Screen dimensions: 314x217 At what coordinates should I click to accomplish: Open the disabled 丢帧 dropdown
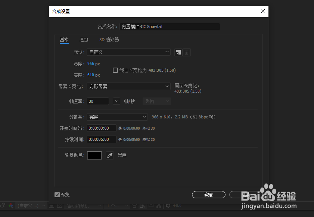(156, 101)
